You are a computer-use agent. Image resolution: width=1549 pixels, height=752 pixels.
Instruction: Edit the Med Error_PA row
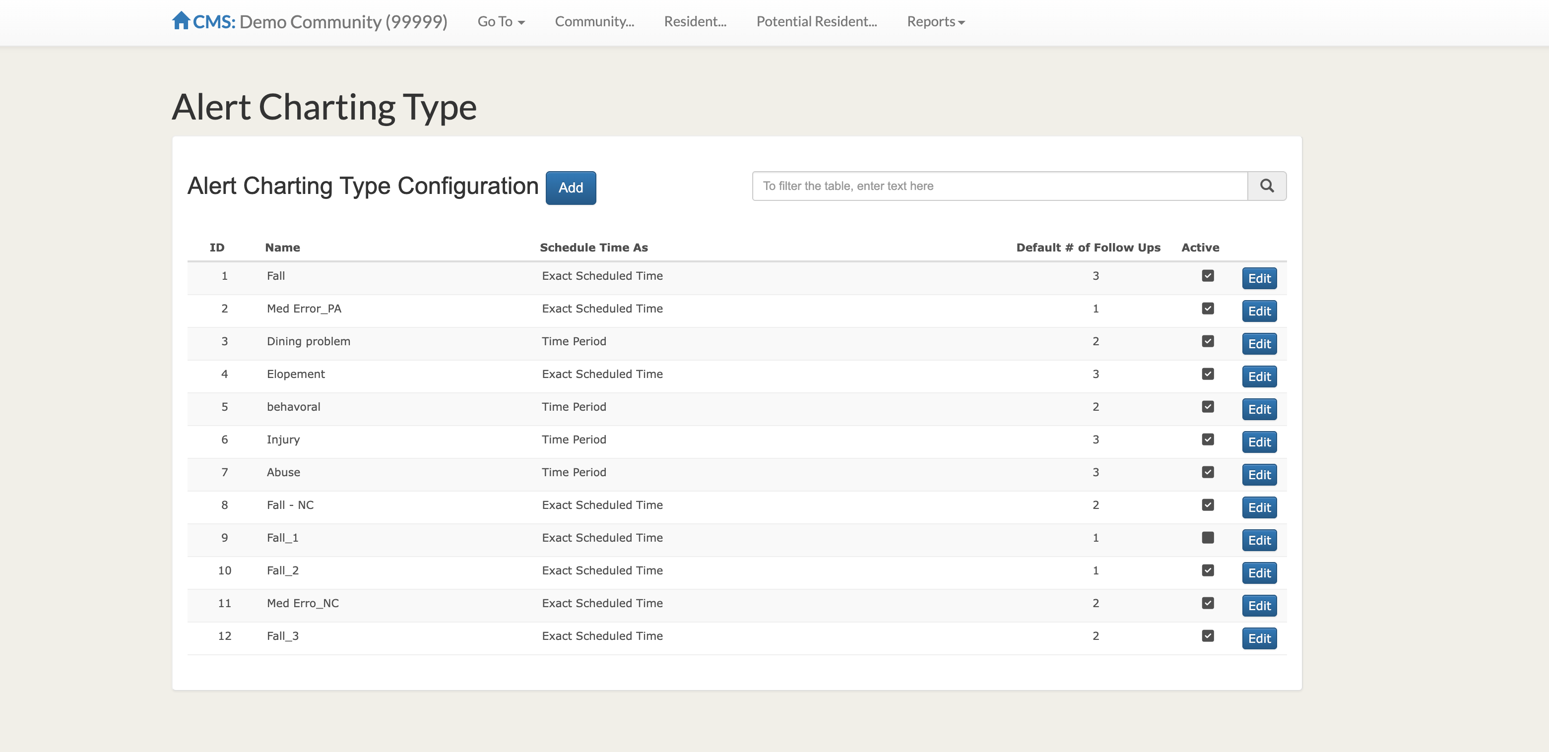tap(1259, 312)
